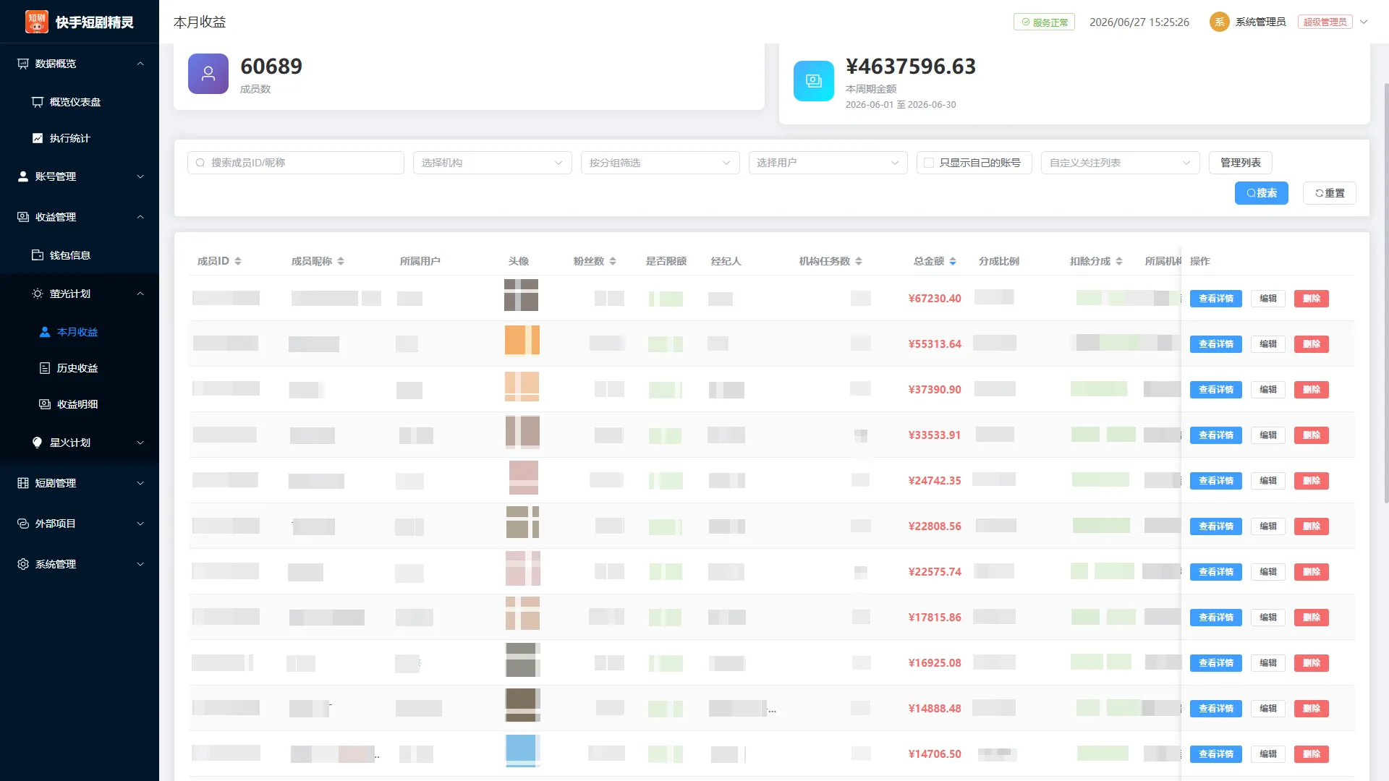Image resolution: width=1389 pixels, height=781 pixels.
Task: Sort by 成员ID column arrows
Action: tap(238, 261)
